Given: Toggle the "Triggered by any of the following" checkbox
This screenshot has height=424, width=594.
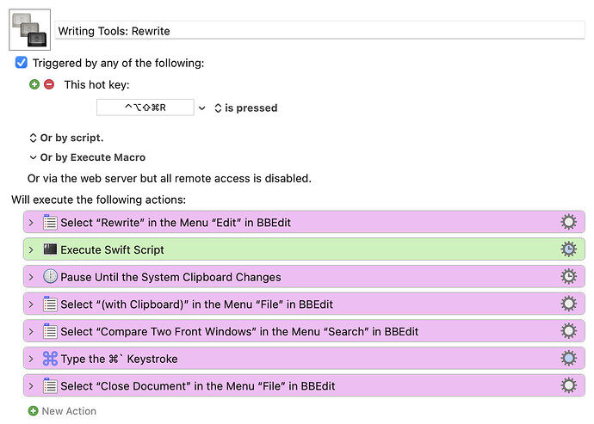Looking at the screenshot, I should (x=22, y=63).
